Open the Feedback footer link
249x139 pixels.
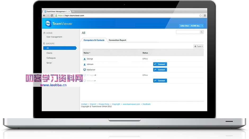click(146, 104)
